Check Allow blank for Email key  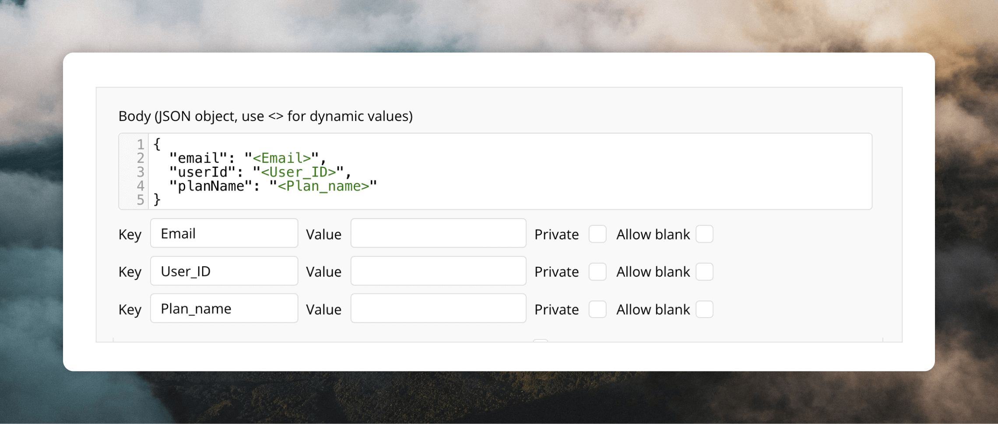[x=704, y=234]
